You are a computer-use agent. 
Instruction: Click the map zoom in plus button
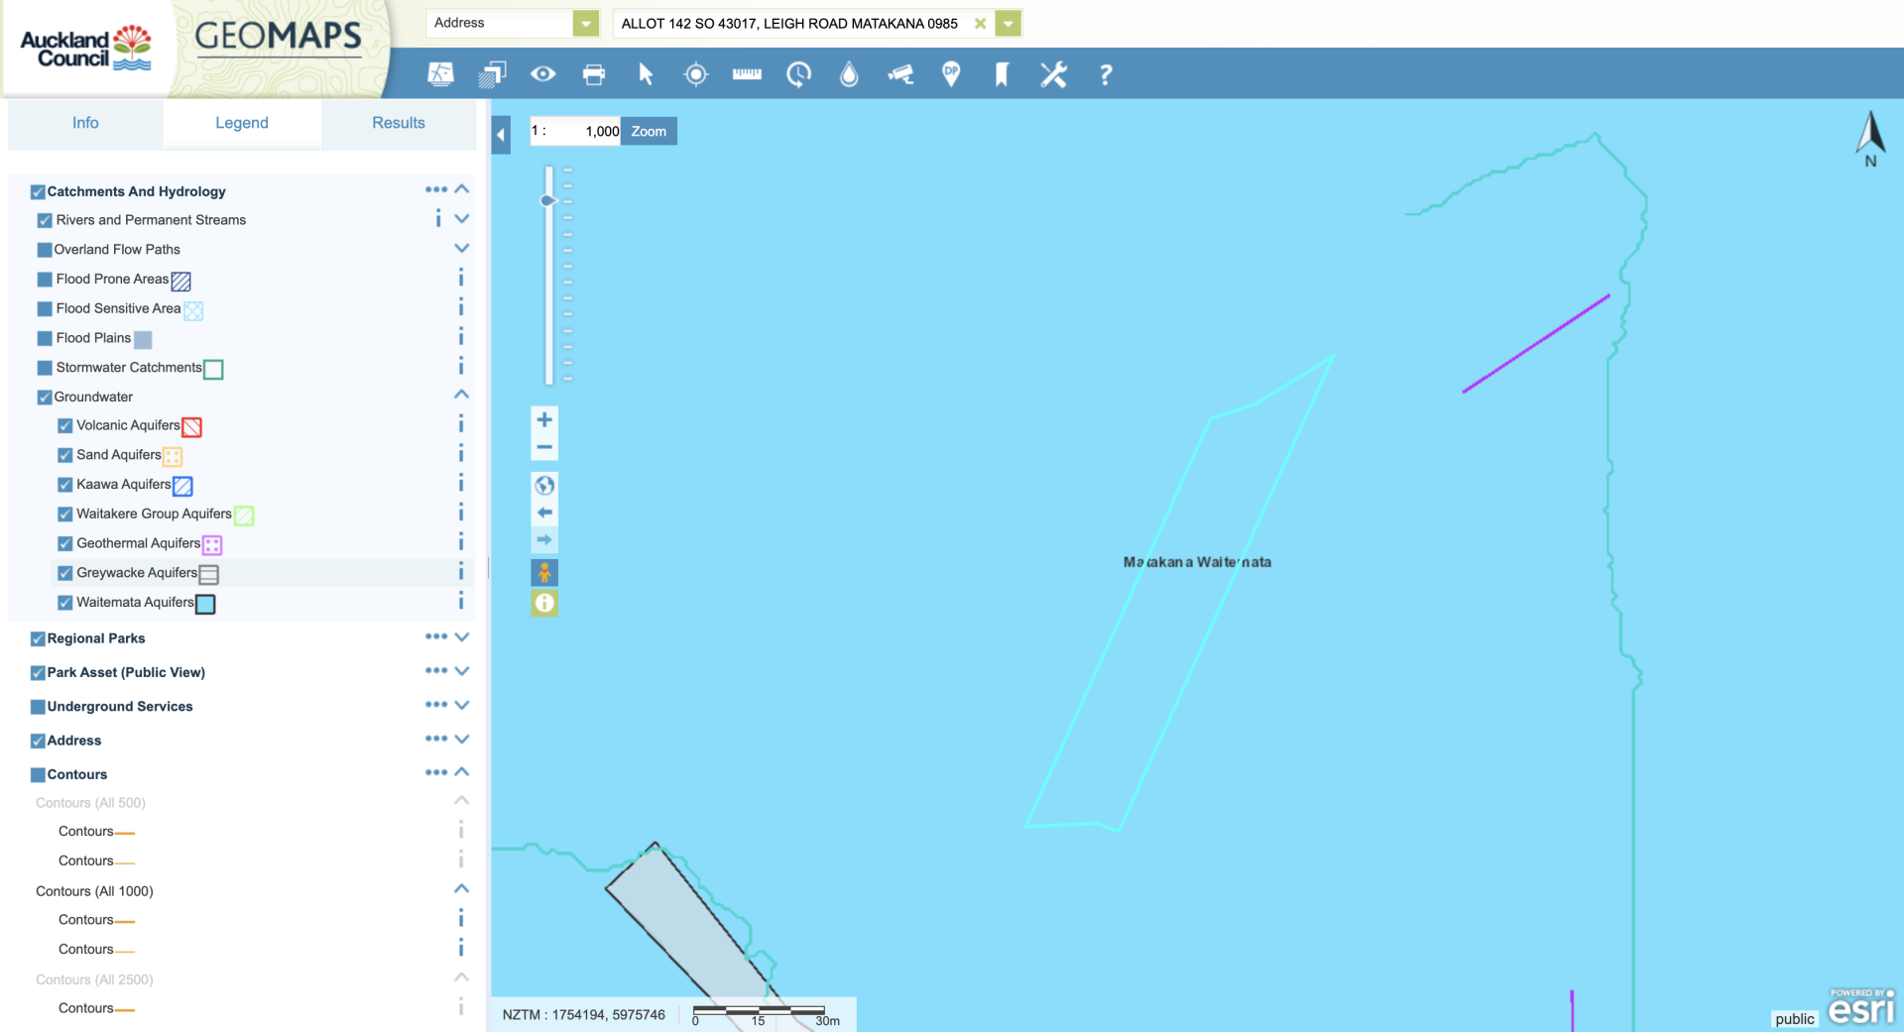[x=544, y=419]
